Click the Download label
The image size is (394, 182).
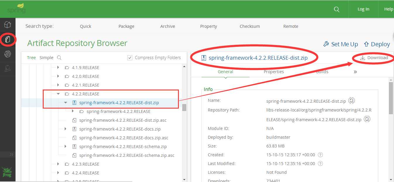click(x=378, y=58)
